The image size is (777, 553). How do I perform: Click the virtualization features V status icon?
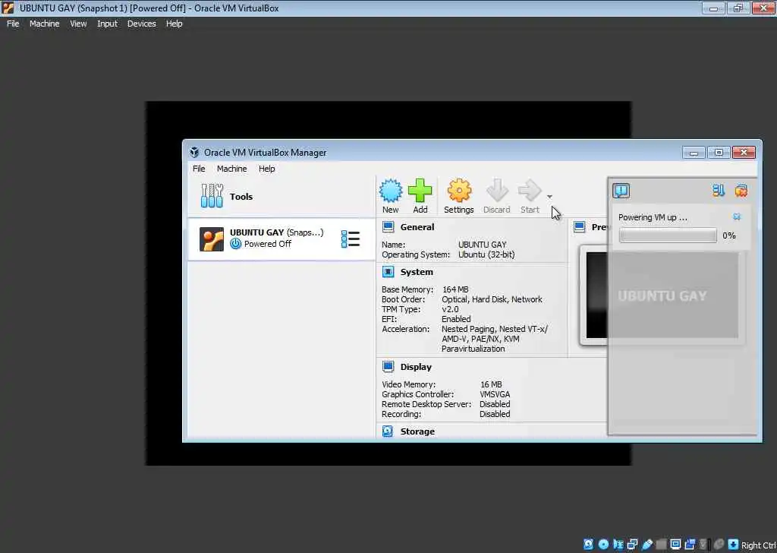click(x=703, y=544)
